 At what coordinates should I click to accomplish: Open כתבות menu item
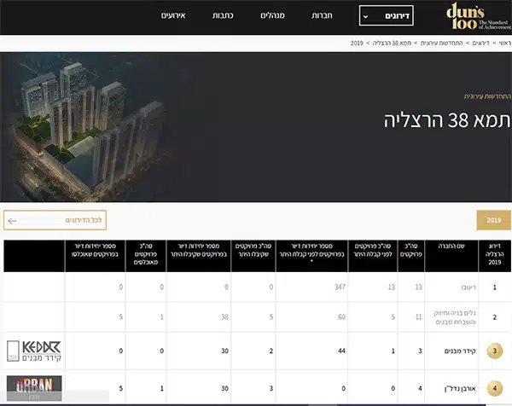point(223,15)
